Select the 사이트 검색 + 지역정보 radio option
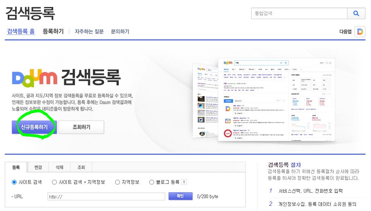This screenshot has height=211, width=371. click(55, 182)
